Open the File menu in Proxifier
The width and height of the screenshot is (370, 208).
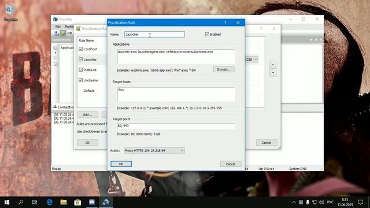(58, 27)
